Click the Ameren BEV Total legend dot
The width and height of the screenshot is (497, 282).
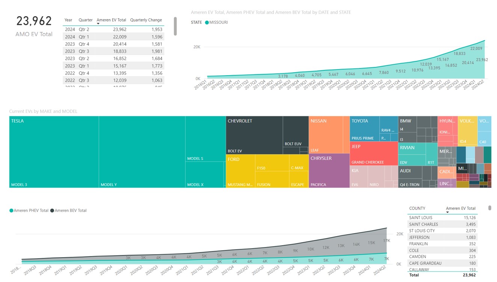tap(52, 211)
